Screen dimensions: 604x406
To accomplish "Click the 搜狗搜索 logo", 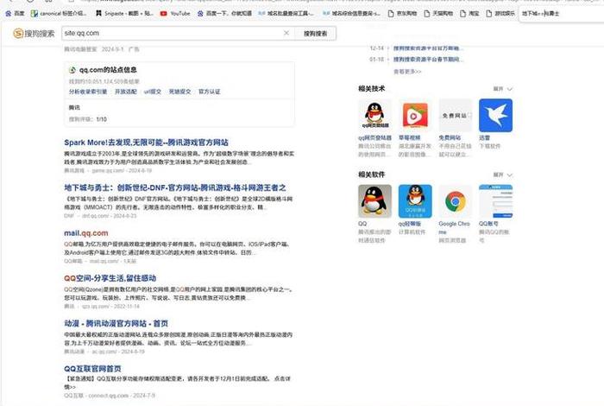I will coord(34,34).
